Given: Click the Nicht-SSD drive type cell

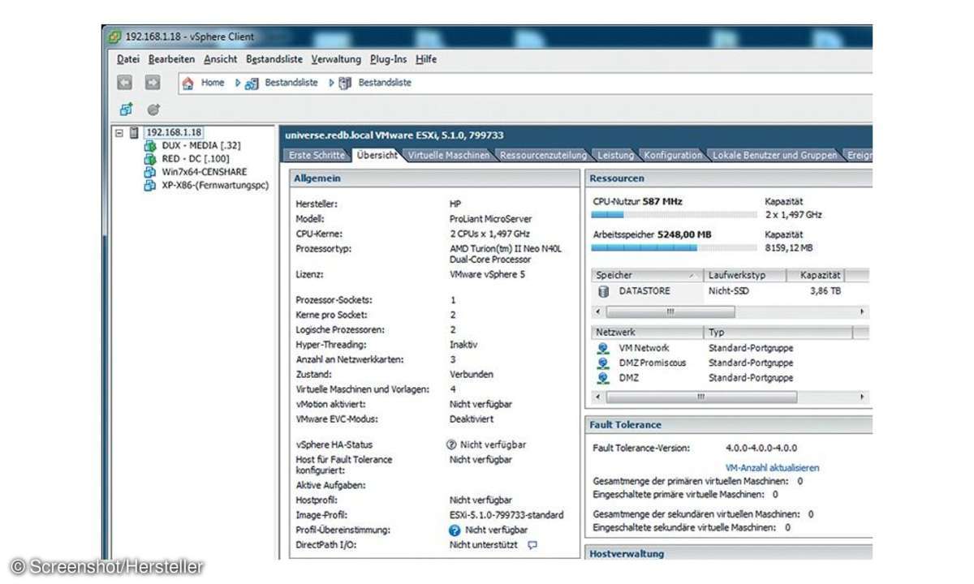Looking at the screenshot, I should click(729, 290).
